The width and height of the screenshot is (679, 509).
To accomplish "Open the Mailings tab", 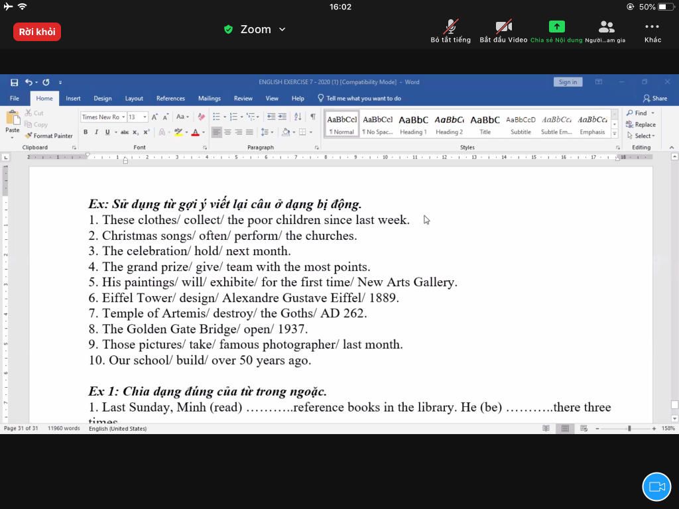I will (210, 98).
